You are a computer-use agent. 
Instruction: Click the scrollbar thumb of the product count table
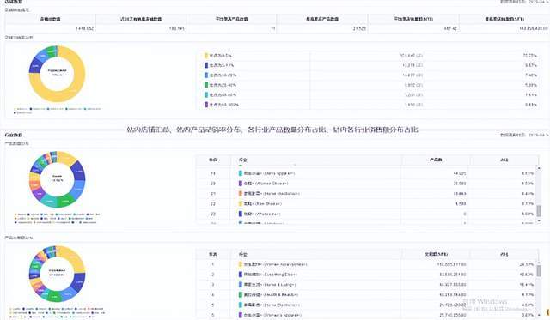coord(539,211)
